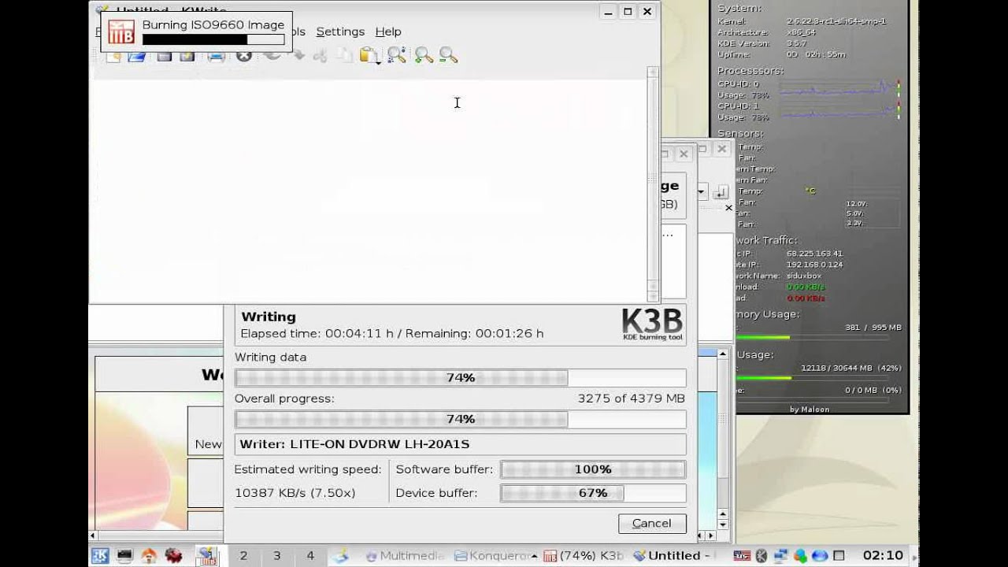Click the Cut scissors icon in KWrite toolbar

[320, 55]
